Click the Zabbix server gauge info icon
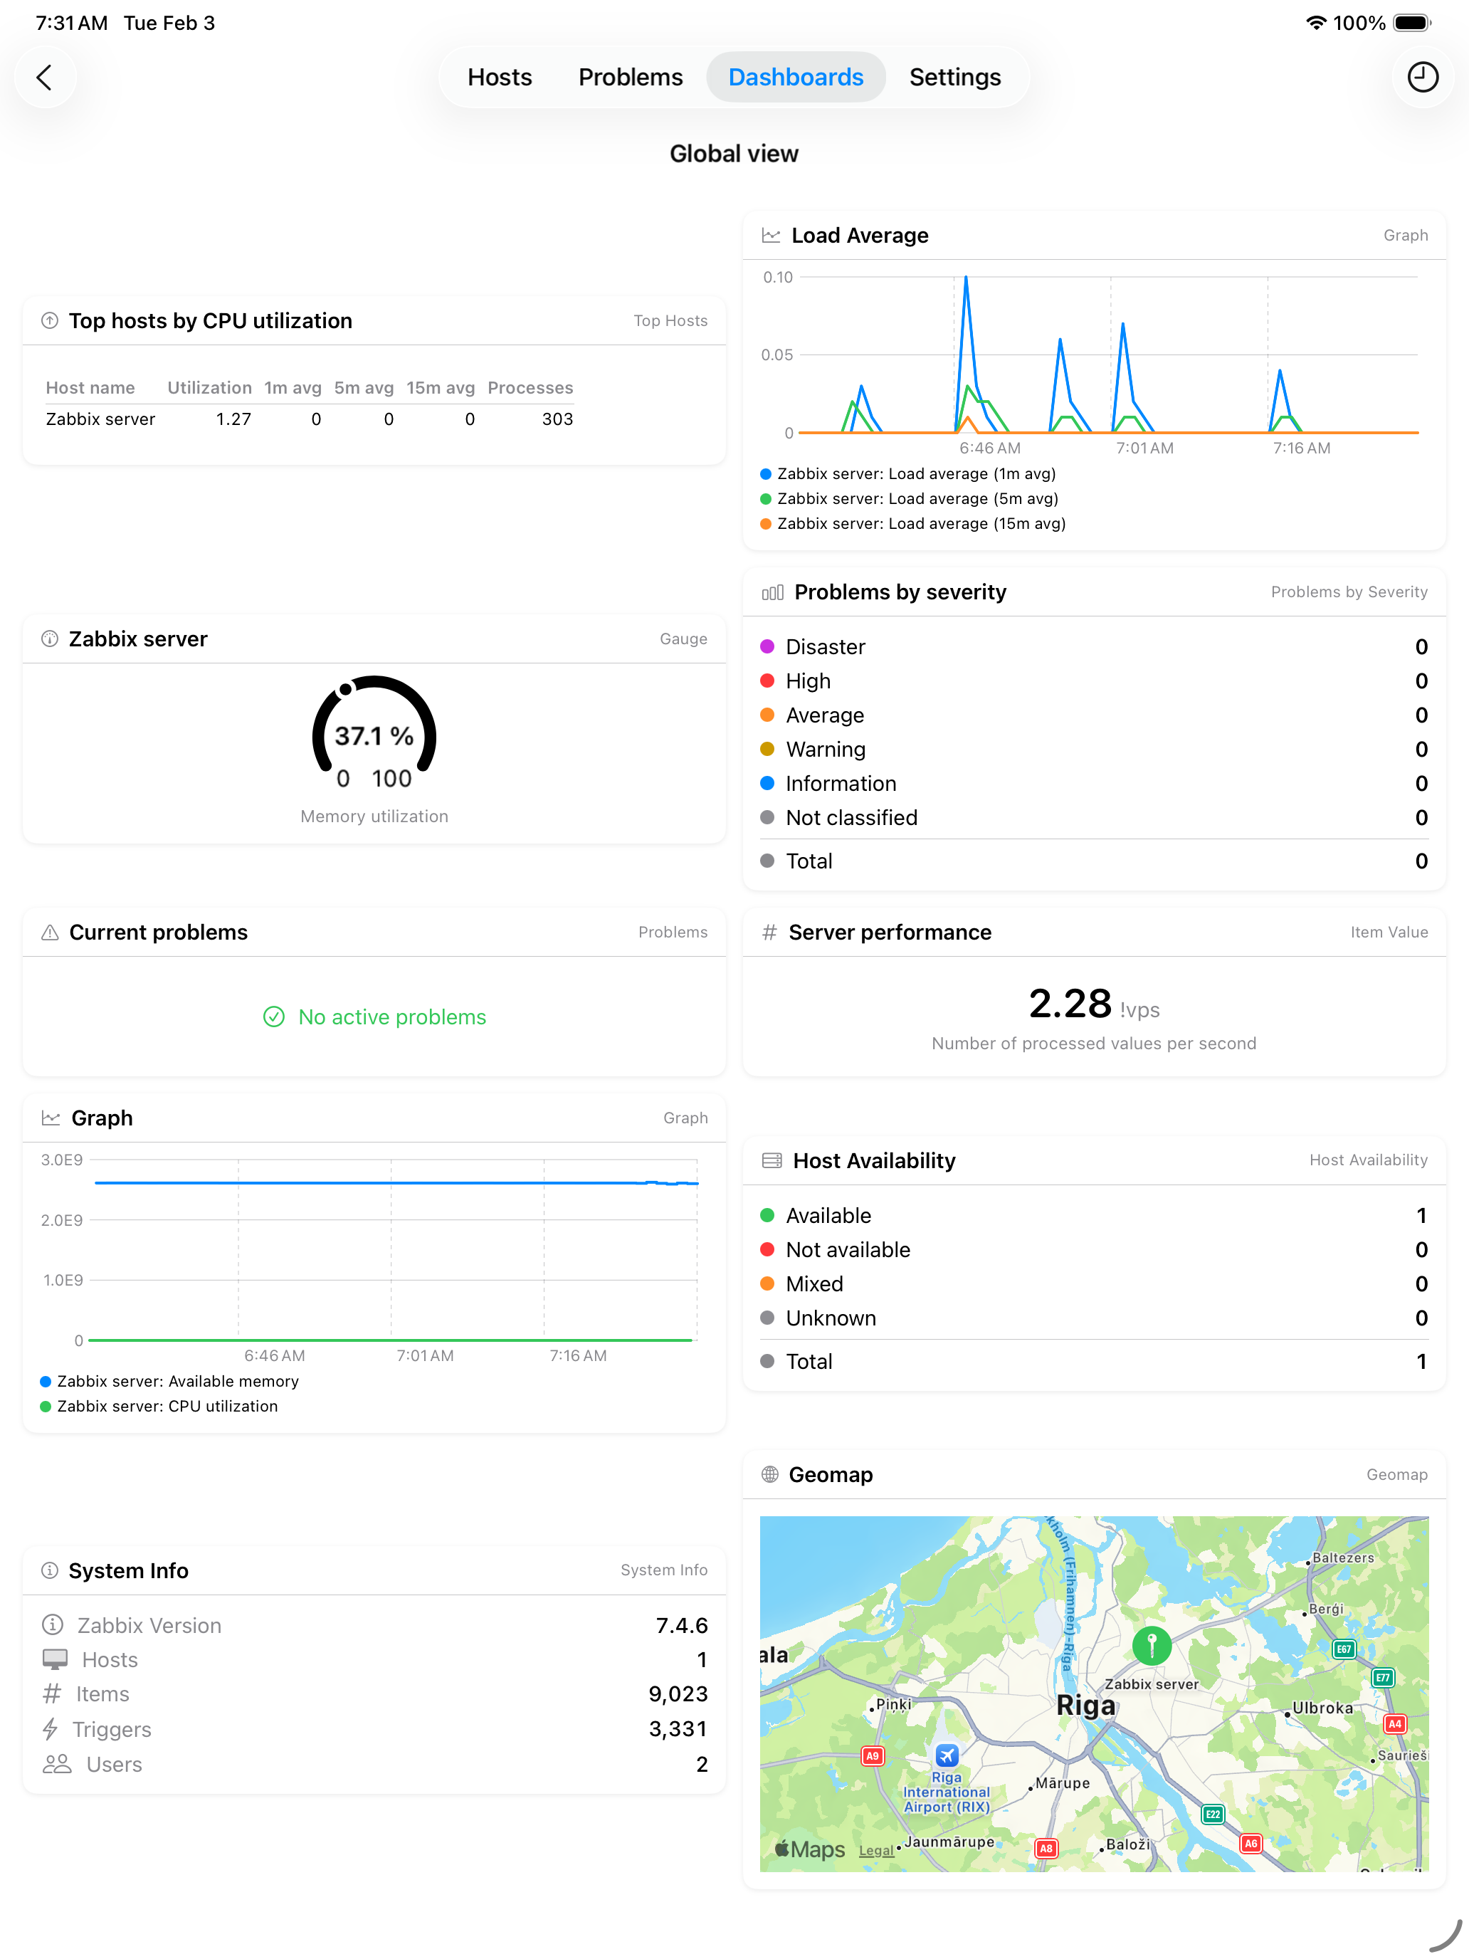1469x1959 pixels. coord(51,639)
